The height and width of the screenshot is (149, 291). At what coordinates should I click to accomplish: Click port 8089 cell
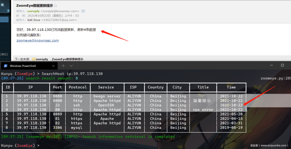click(x=58, y=114)
